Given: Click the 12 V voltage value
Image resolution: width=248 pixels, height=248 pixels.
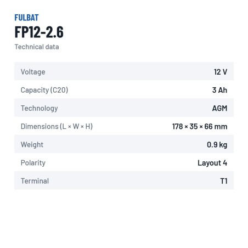Looking at the screenshot, I should [x=221, y=72].
